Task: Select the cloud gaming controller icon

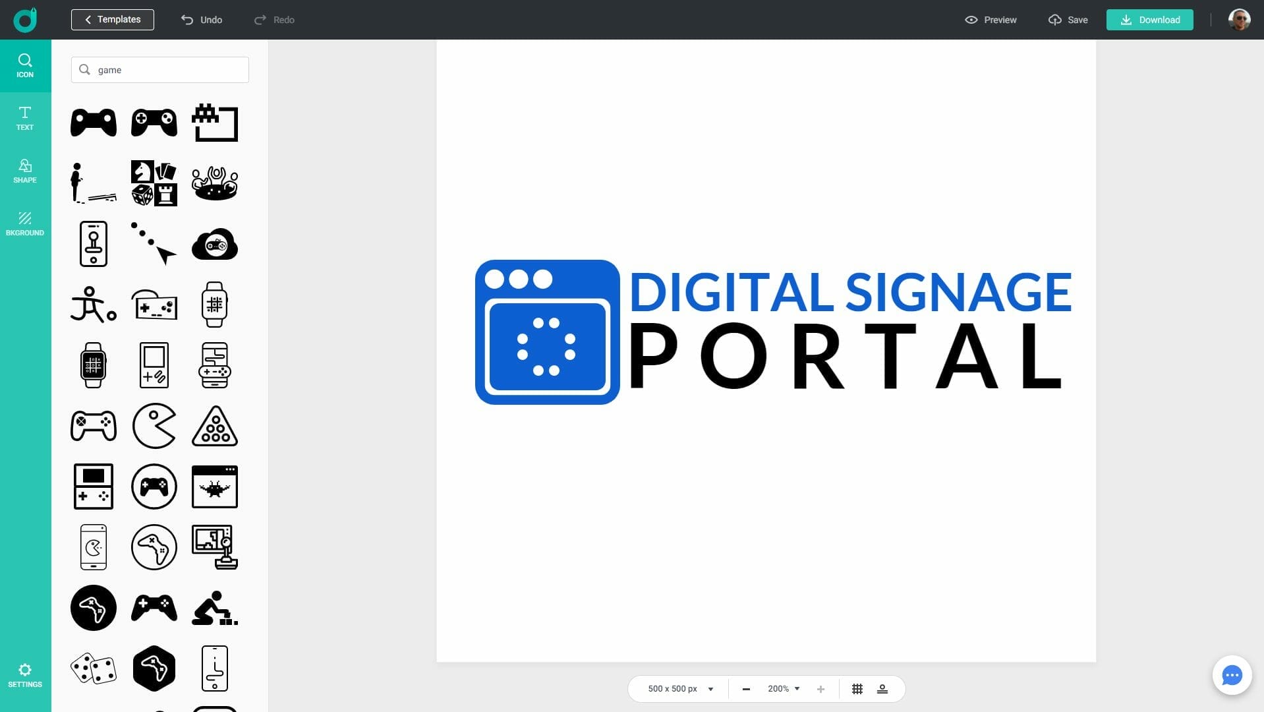Action: click(215, 244)
